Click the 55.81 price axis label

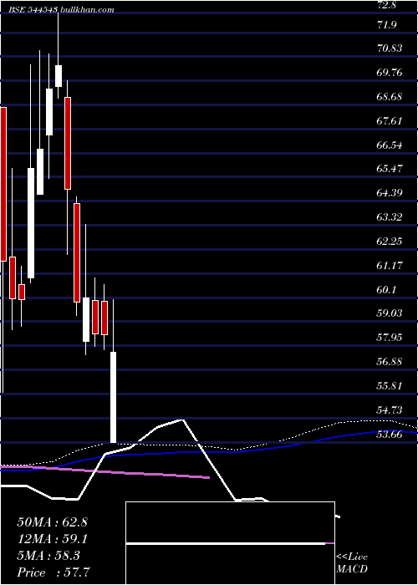(x=390, y=385)
